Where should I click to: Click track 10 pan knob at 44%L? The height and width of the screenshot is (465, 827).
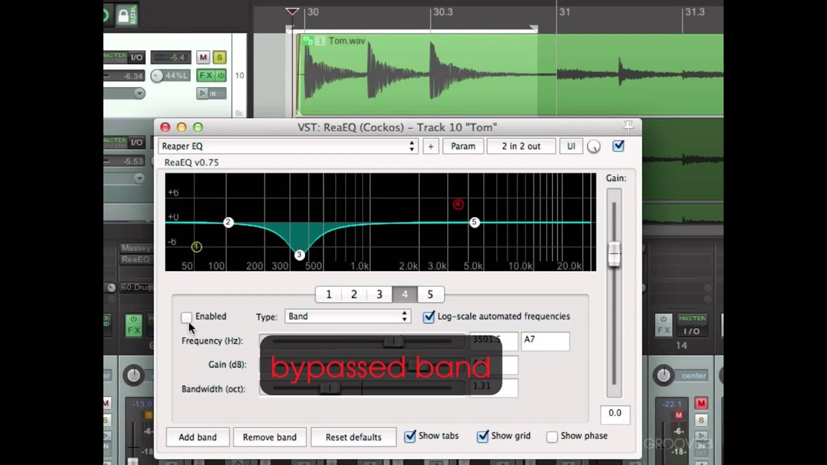(157, 76)
